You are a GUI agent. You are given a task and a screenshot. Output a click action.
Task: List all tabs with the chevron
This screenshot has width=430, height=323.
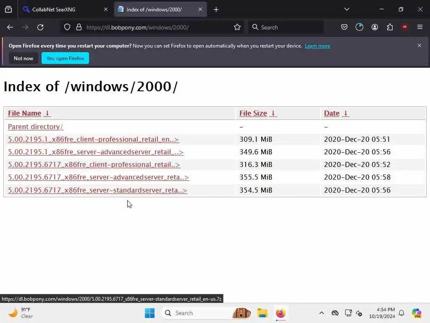click(x=347, y=9)
